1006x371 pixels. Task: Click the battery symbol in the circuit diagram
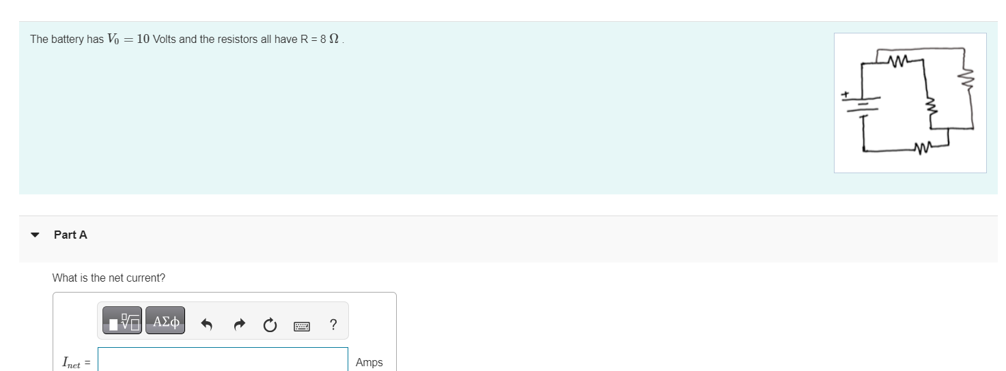coord(863,104)
